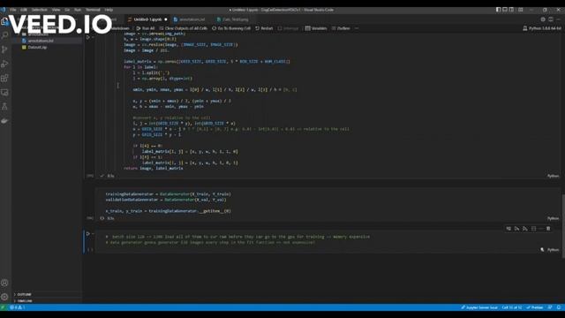The image size is (565, 318).
Task: Click Run by Line in cell toolbar
Action: pyautogui.click(x=508, y=229)
